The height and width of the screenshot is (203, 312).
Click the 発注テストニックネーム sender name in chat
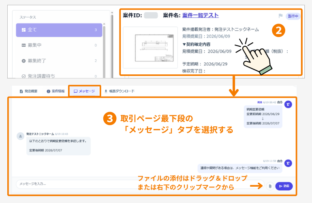pos(40,134)
